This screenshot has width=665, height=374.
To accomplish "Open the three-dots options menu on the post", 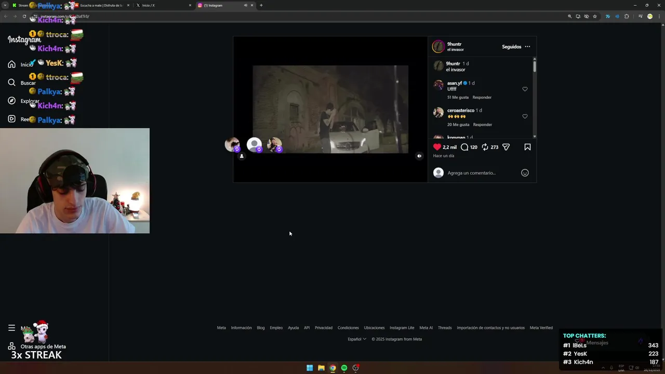I will click(x=527, y=47).
